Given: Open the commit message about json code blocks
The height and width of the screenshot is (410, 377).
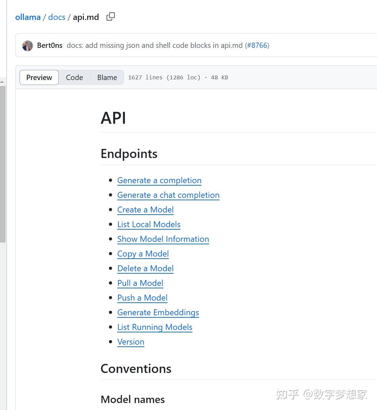Looking at the screenshot, I should point(155,45).
